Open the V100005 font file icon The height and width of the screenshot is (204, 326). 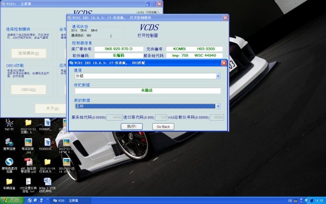tap(47, 124)
